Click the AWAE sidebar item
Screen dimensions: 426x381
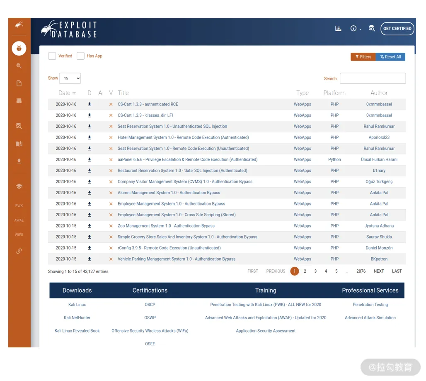19,220
